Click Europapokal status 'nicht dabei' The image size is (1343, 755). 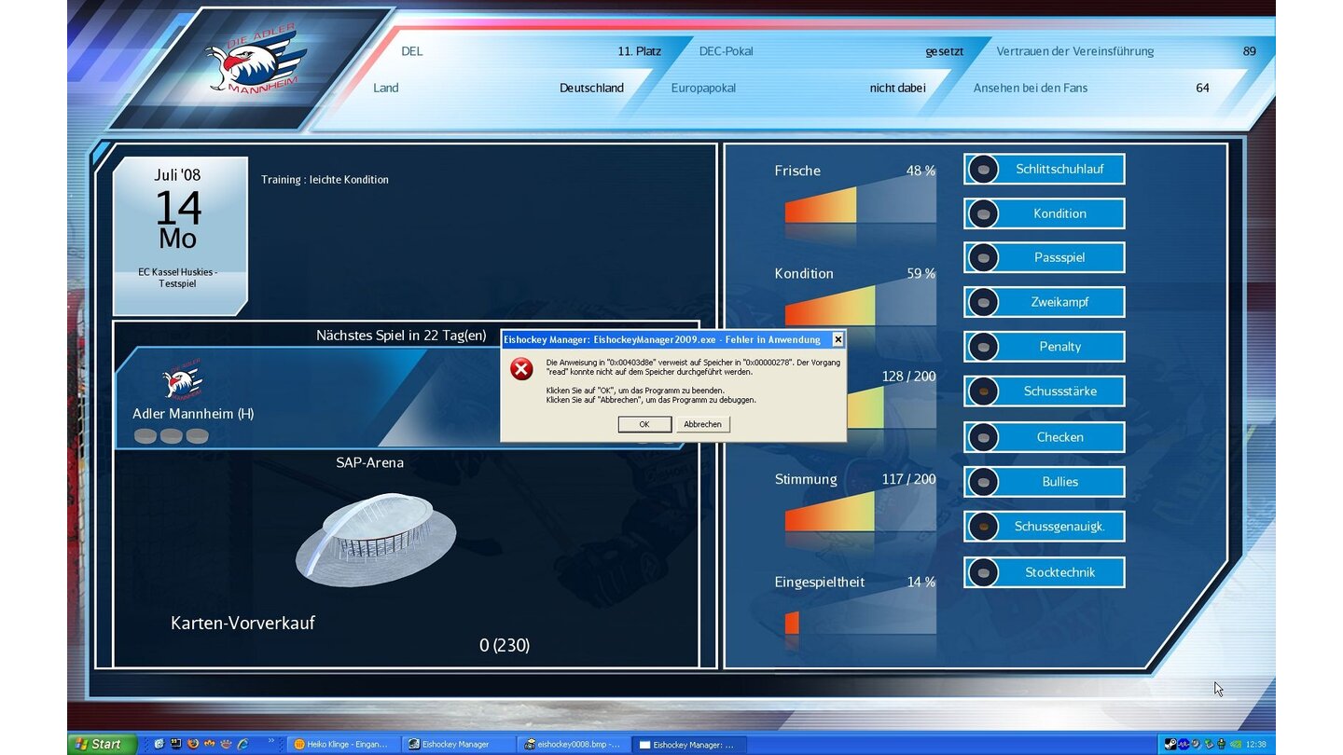pyautogui.click(x=897, y=88)
